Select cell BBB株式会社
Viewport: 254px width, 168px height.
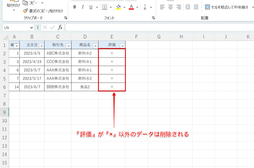click(x=58, y=87)
